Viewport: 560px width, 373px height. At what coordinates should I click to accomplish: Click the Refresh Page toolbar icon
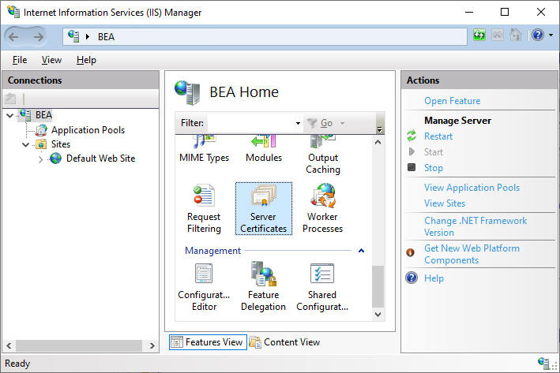479,35
